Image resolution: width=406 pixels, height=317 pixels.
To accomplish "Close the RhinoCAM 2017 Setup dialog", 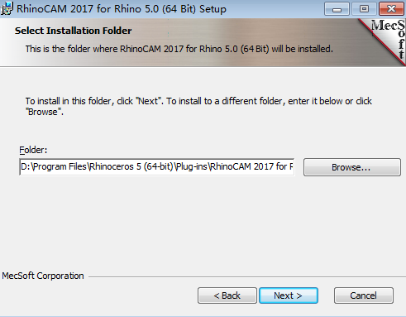I will pos(391,9).
